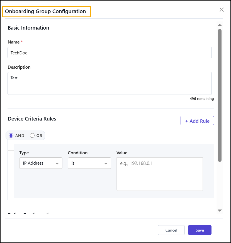Click the Description text area containing Test
The image size is (231, 243).
(x=110, y=83)
